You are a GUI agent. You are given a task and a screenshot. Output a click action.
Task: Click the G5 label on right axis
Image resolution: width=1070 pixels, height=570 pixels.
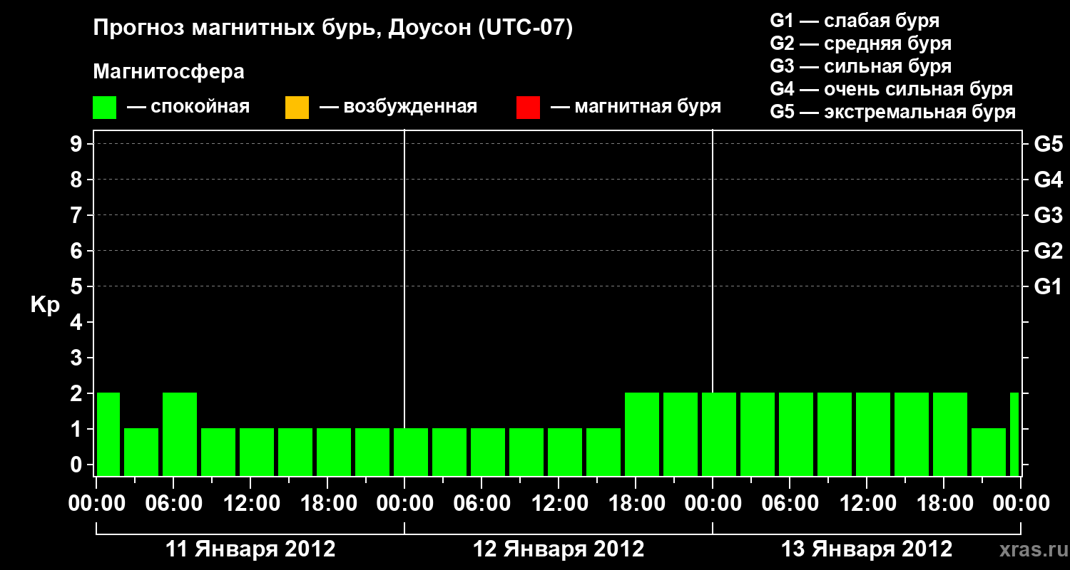(x=1049, y=145)
